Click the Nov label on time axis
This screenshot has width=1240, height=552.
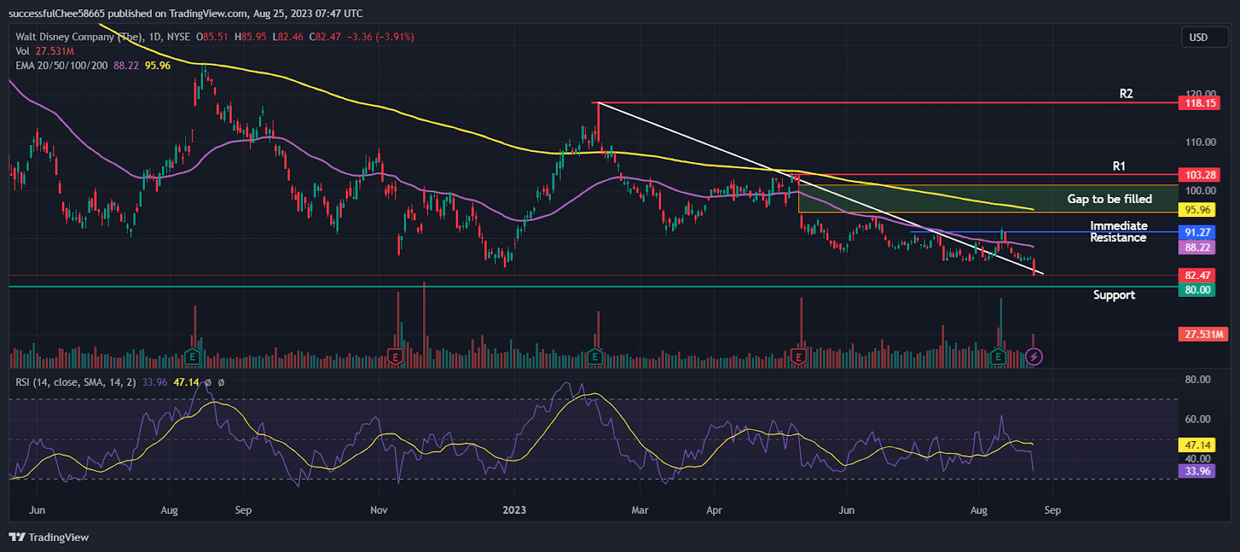[x=379, y=510]
